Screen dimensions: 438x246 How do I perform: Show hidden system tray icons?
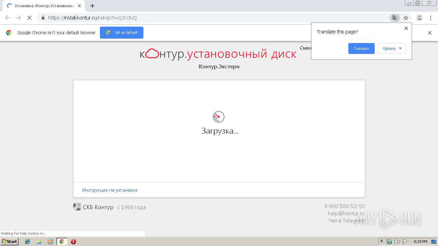(x=382, y=242)
